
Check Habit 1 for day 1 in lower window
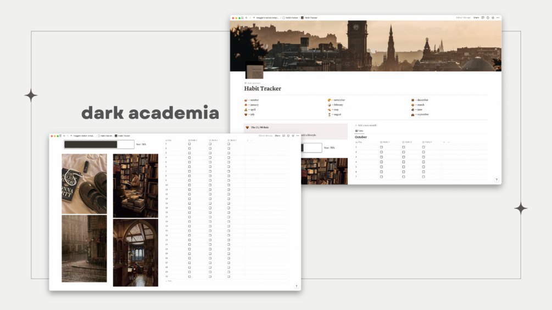tap(189, 144)
